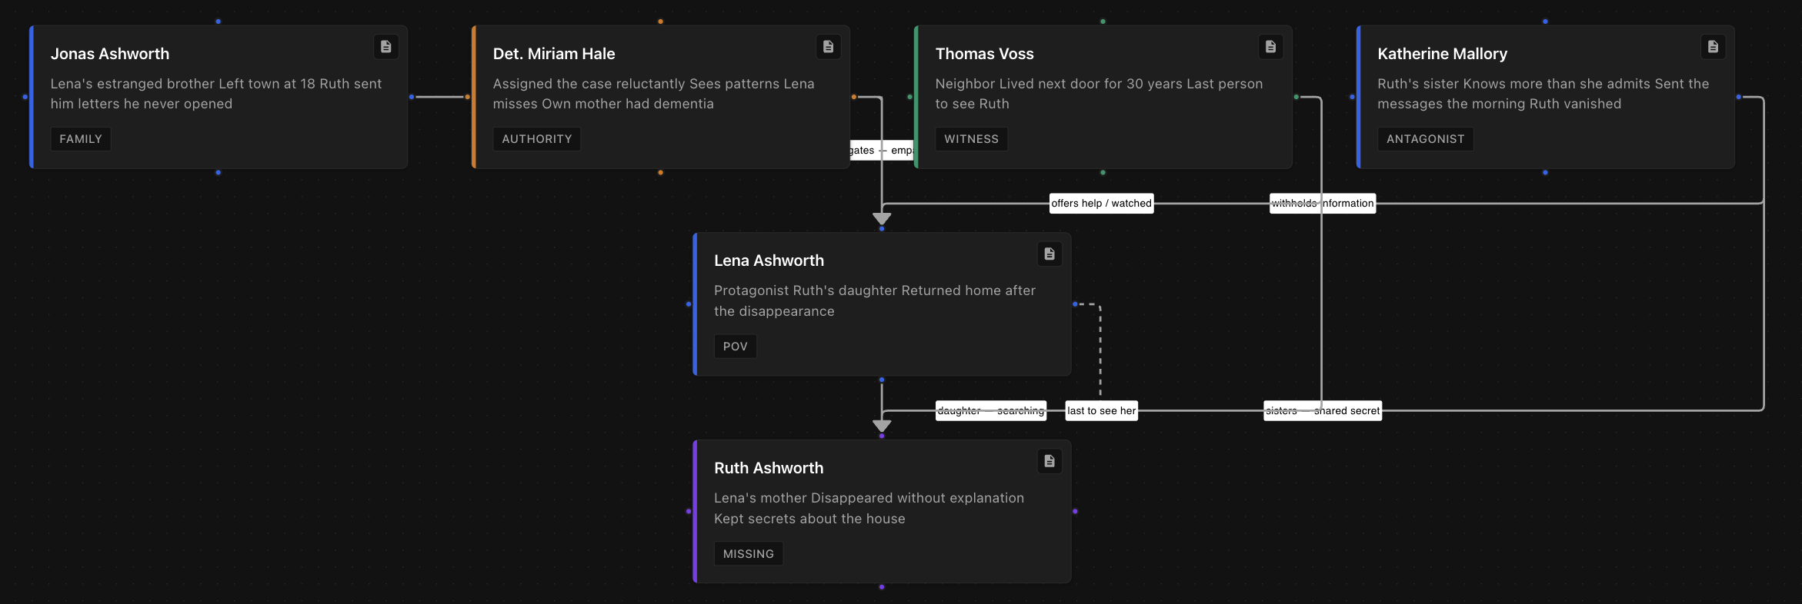Click description 'Lena's estranged brother Left town at 18'
This screenshot has width=1802, height=604.
coord(183,84)
